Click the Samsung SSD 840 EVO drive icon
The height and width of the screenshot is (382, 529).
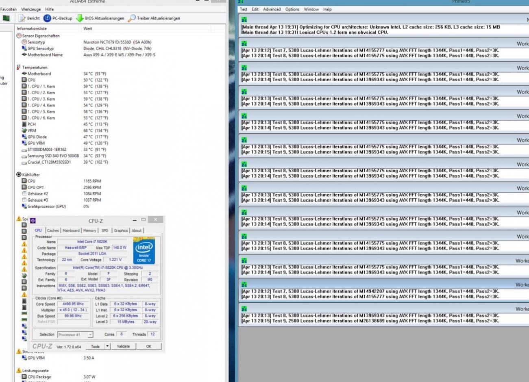[24, 156]
